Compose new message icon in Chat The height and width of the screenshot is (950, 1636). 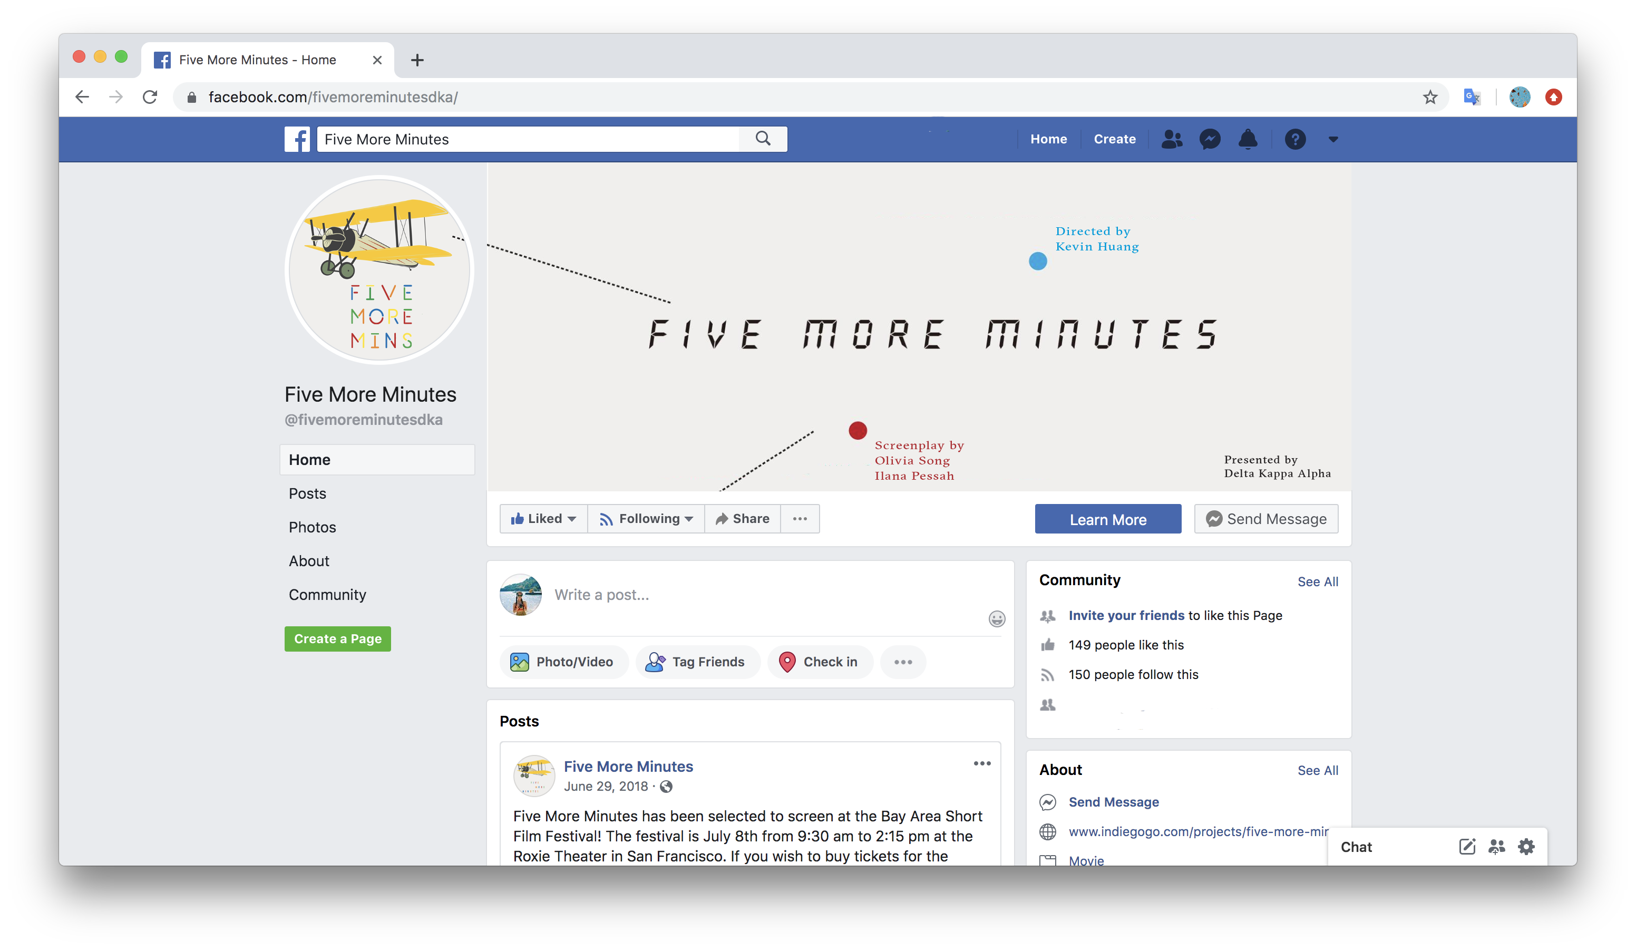[1467, 846]
